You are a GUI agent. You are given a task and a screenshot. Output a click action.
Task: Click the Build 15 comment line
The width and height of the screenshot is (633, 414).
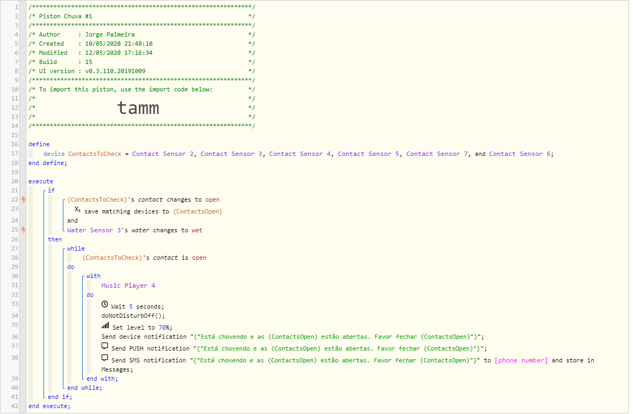pyautogui.click(x=142, y=62)
